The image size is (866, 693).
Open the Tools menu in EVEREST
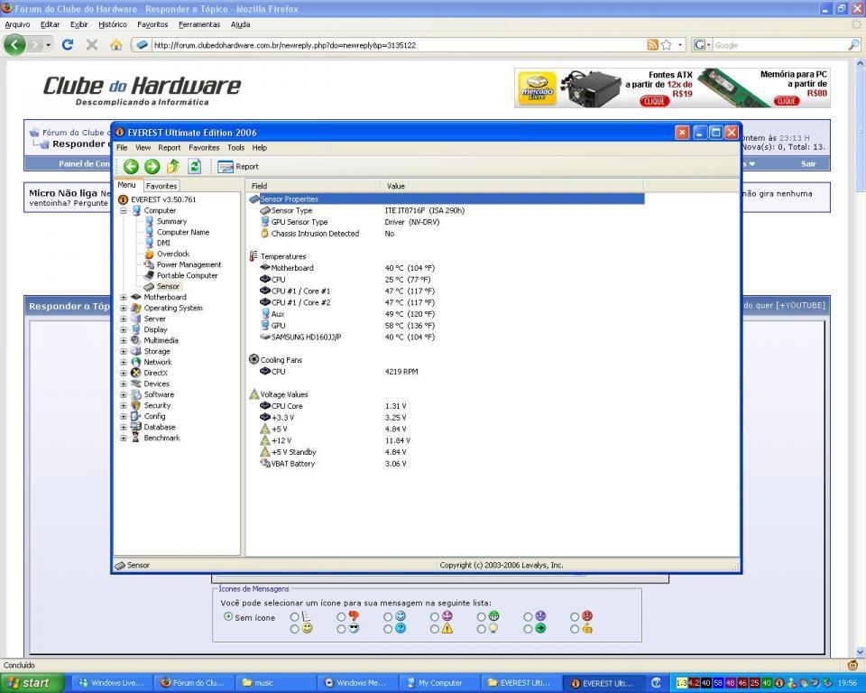pyautogui.click(x=235, y=148)
